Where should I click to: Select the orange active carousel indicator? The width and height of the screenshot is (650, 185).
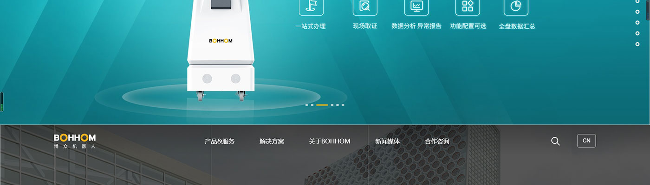[322, 105]
